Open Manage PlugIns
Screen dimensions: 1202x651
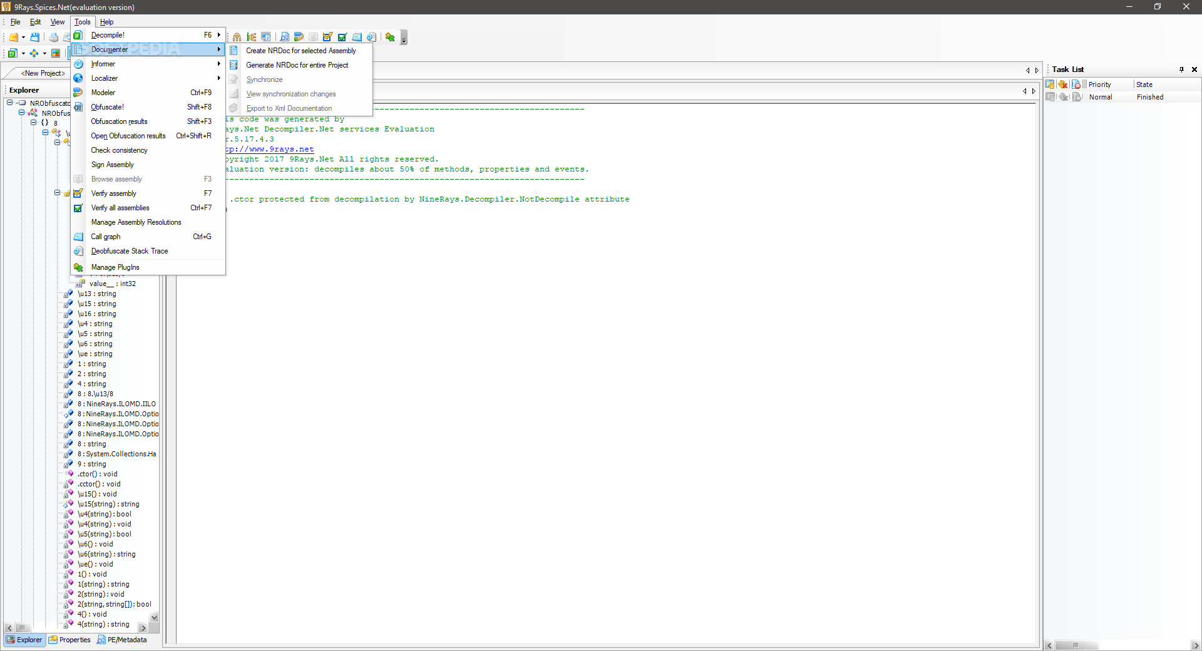click(x=148, y=267)
